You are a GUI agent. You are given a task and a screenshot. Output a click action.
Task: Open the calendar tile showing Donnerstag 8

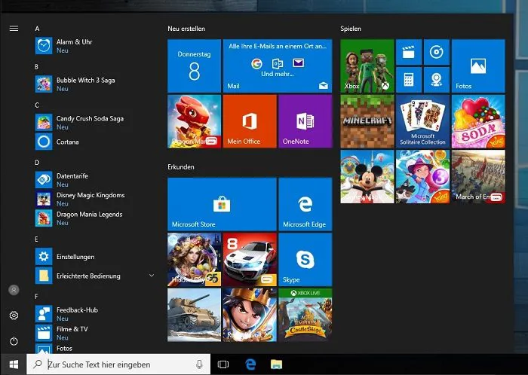195,66
